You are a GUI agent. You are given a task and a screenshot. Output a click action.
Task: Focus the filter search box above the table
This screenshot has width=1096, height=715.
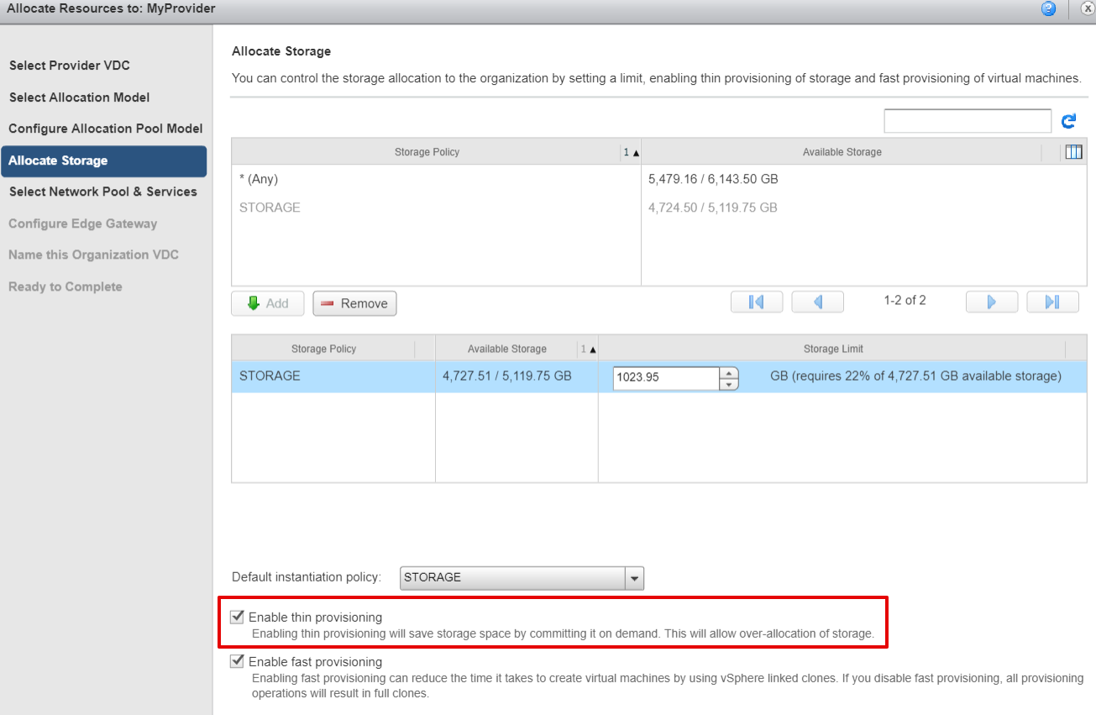pyautogui.click(x=967, y=121)
